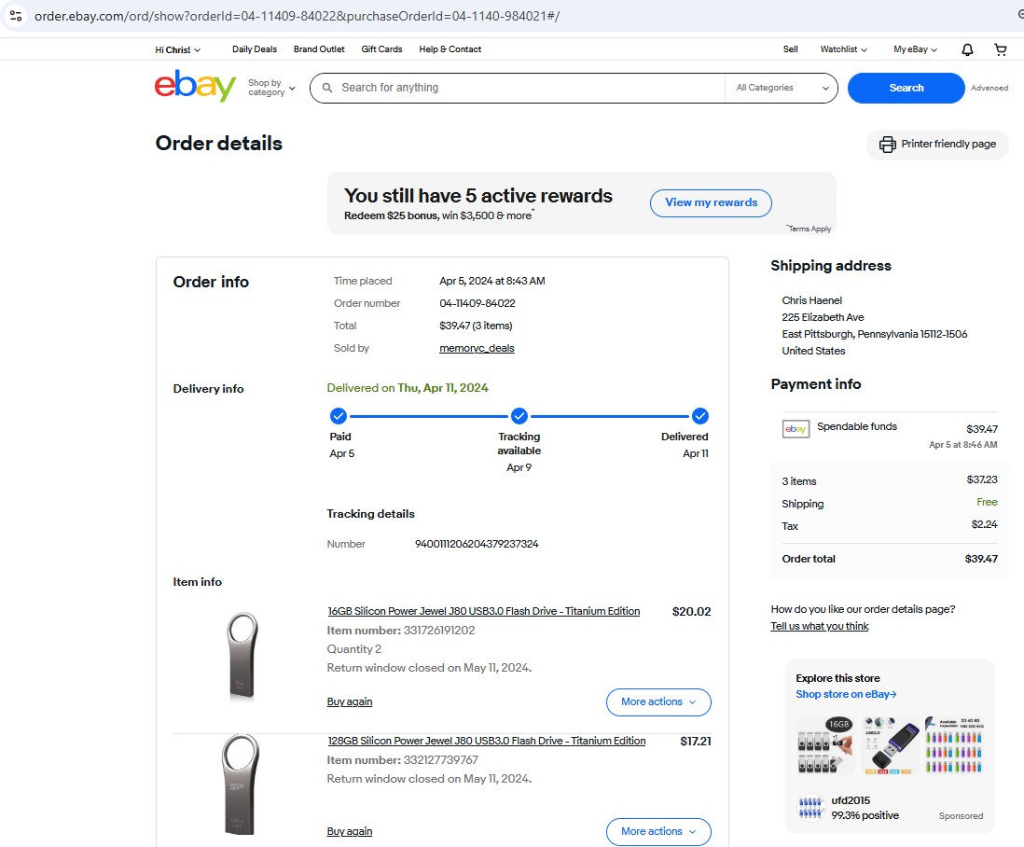Screen dimensions: 1024x847
Task: Click the site info icon in address bar
Action: tap(16, 16)
